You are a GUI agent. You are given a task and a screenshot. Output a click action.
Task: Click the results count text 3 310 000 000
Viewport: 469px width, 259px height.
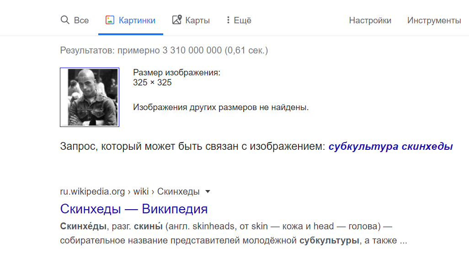click(192, 50)
